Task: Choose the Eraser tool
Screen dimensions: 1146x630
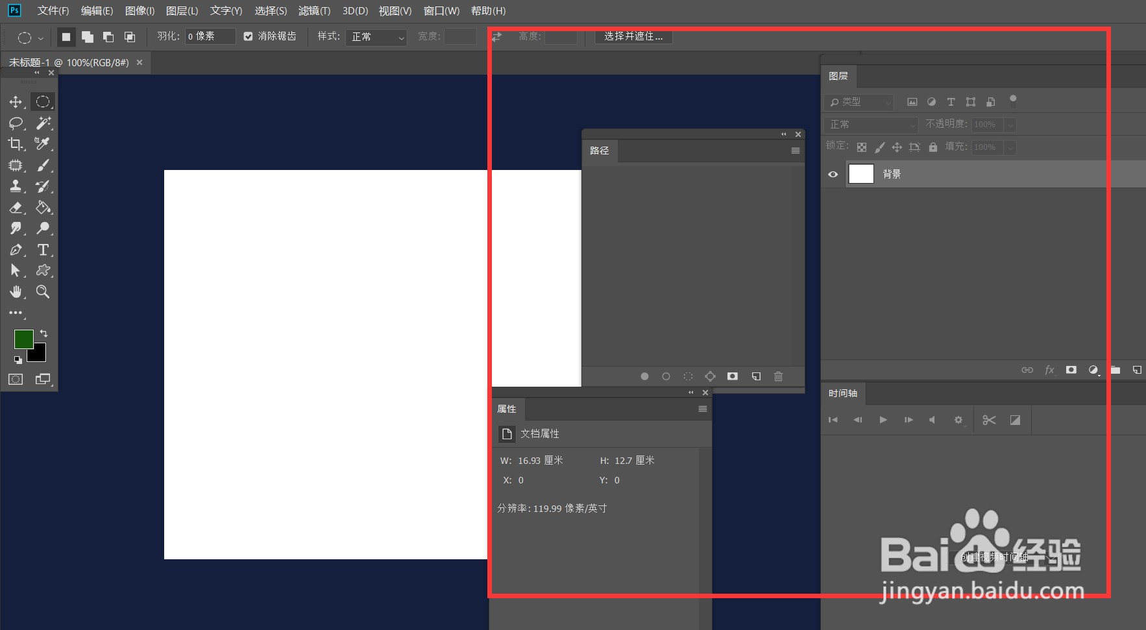Action: (16, 208)
